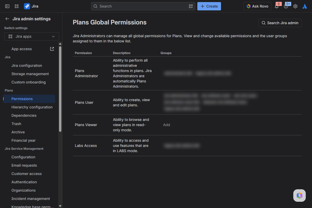
Task: Select Permissions under Plans
Action: [x=29, y=99]
